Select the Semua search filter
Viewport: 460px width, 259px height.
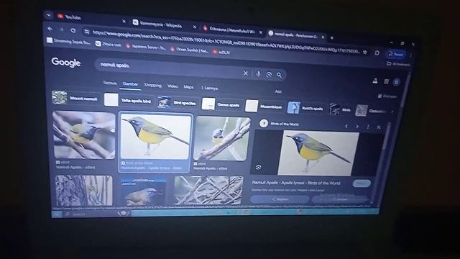[x=110, y=83]
